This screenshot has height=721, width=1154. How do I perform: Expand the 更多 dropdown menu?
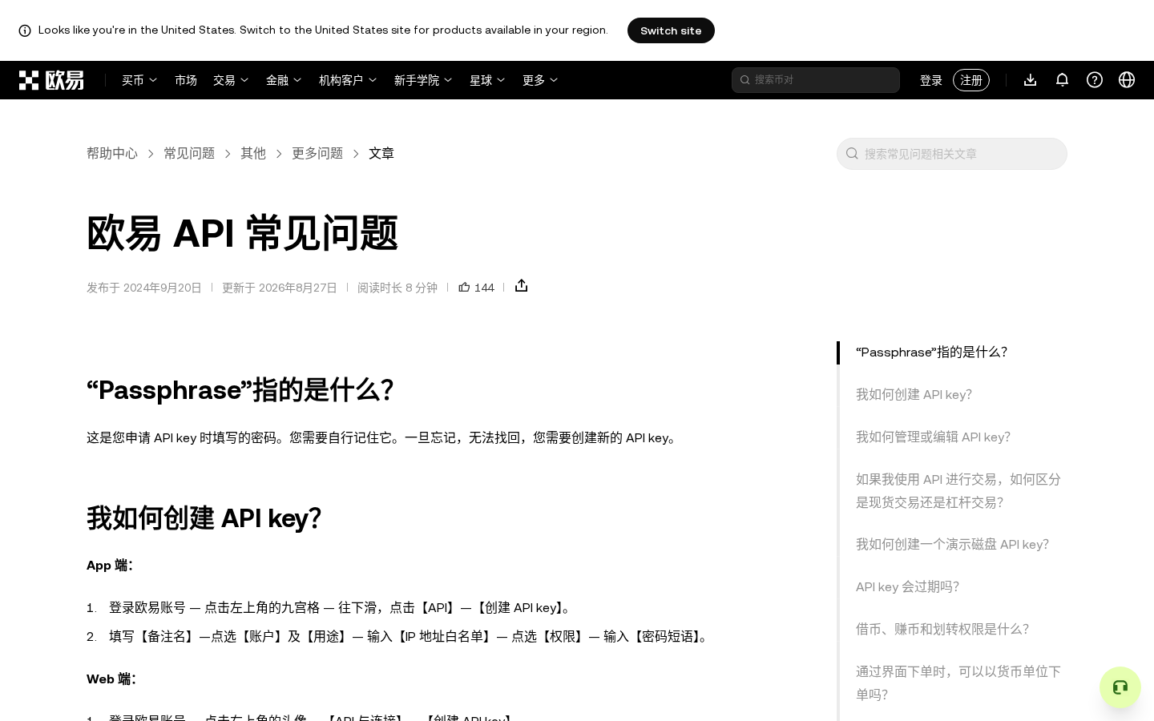(540, 80)
